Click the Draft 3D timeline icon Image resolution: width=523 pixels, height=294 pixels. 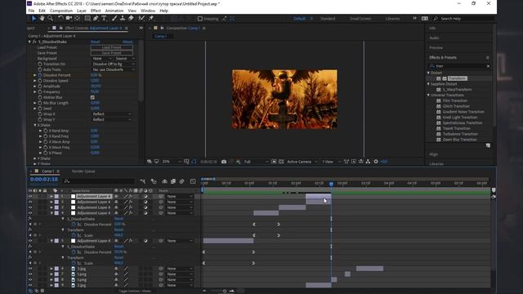tap(154, 181)
